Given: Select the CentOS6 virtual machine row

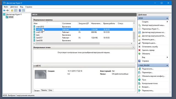Looking at the screenshot, I should pos(83,40).
